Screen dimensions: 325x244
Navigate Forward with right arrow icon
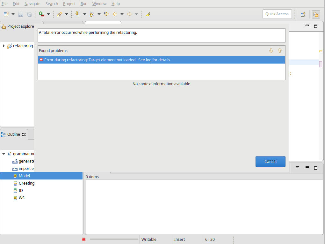pyautogui.click(x=129, y=14)
